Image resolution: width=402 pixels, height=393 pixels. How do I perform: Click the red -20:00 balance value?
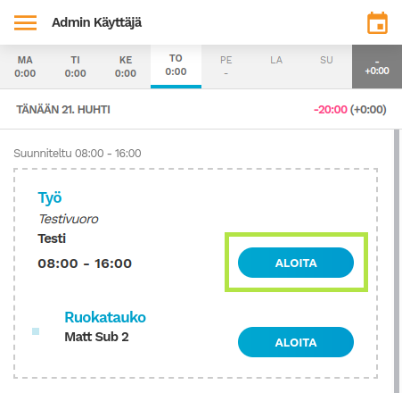click(x=331, y=110)
